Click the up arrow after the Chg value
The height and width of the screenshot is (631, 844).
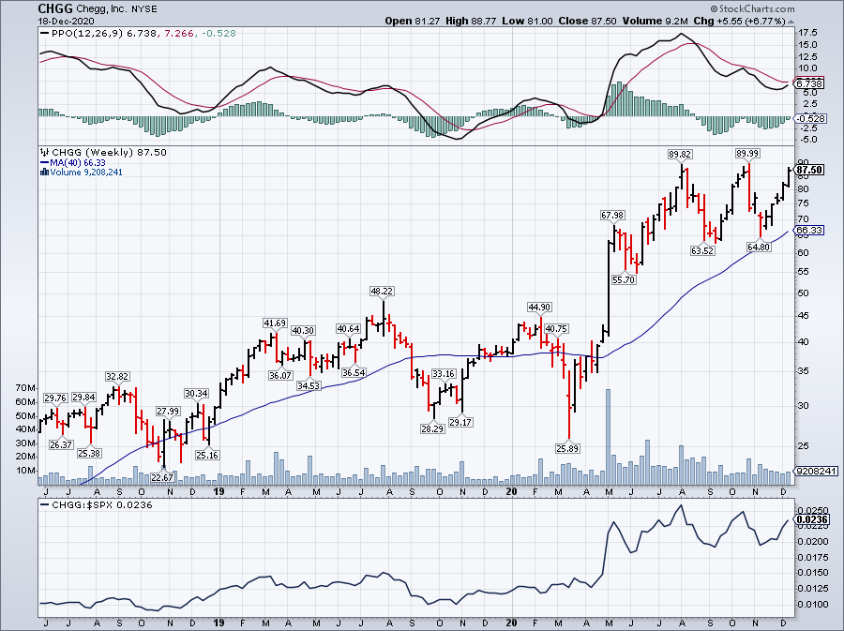click(791, 22)
